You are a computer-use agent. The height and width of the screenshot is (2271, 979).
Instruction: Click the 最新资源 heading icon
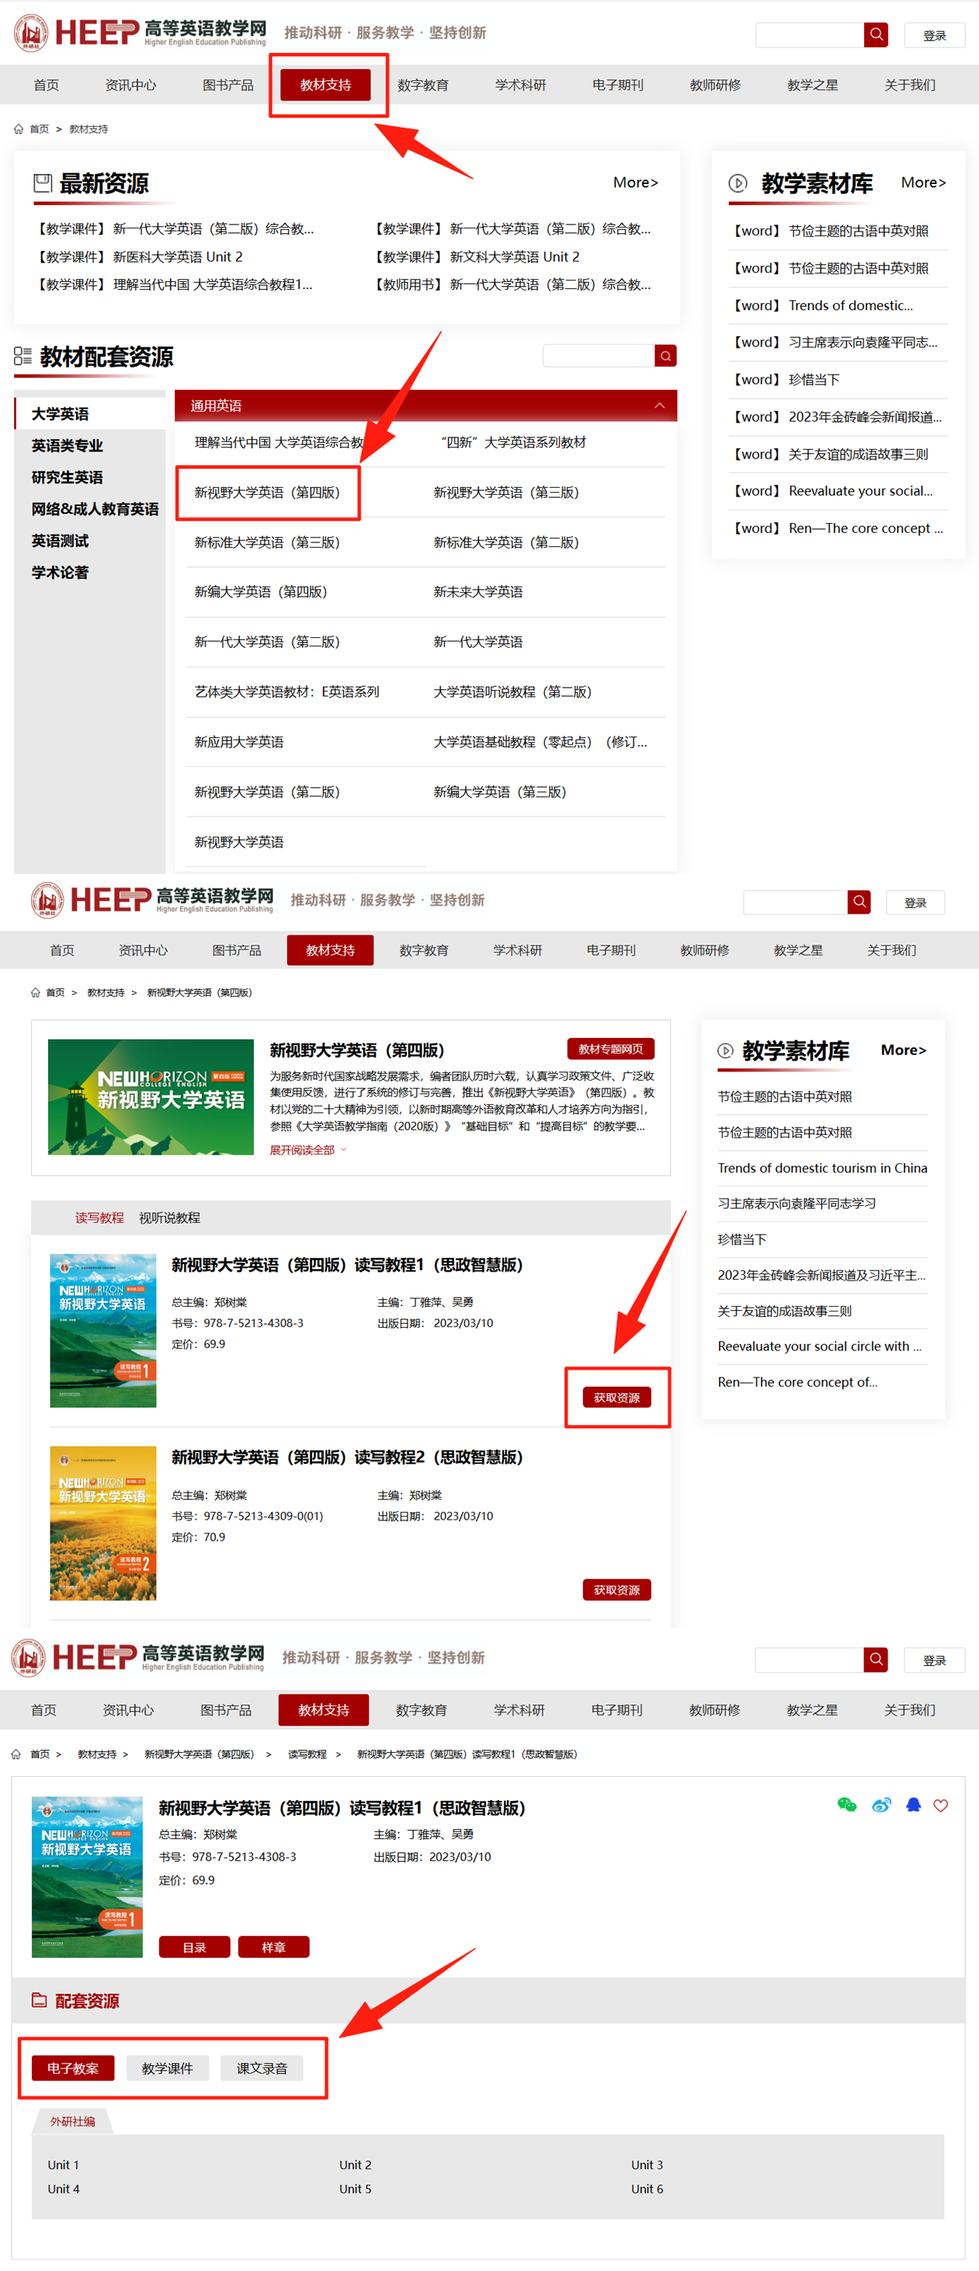click(42, 183)
